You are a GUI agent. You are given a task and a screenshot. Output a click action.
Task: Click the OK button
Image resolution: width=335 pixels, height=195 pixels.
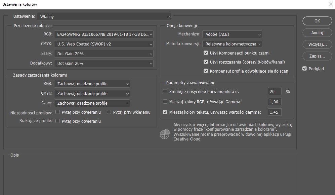[317, 21]
